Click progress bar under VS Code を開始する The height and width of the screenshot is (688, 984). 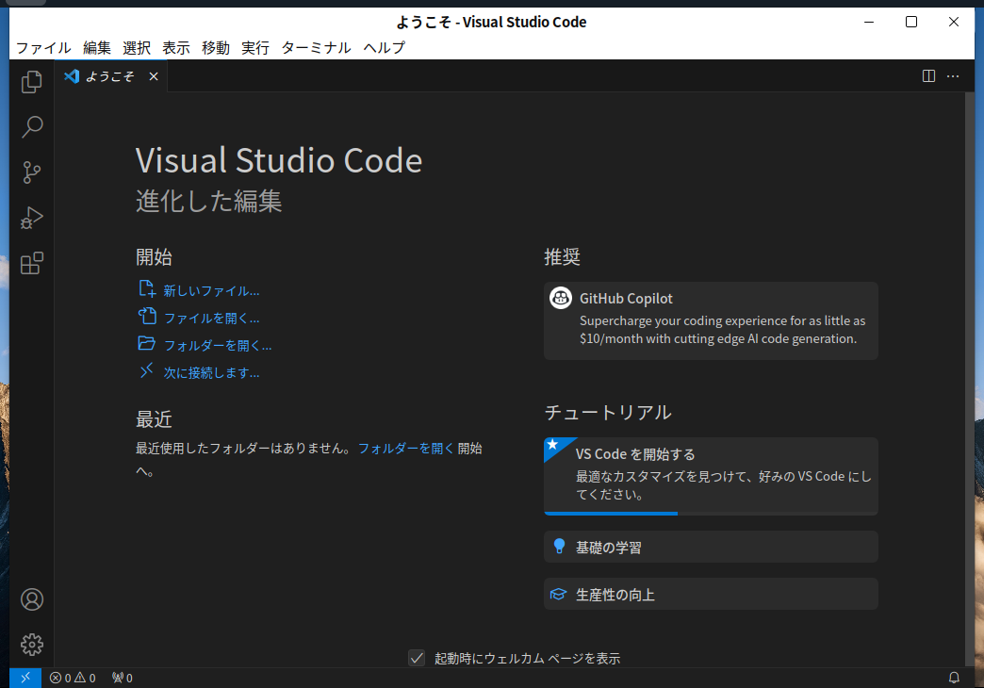tap(711, 514)
